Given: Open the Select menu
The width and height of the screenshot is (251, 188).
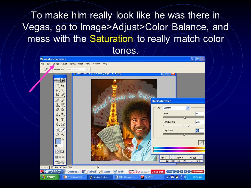Looking at the screenshot, I should 72,64.
